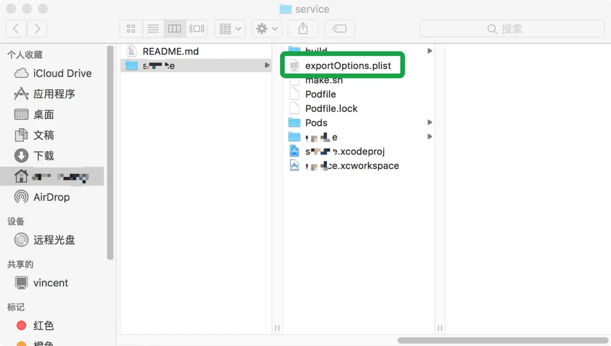Click the README.md file icon

coord(131,51)
